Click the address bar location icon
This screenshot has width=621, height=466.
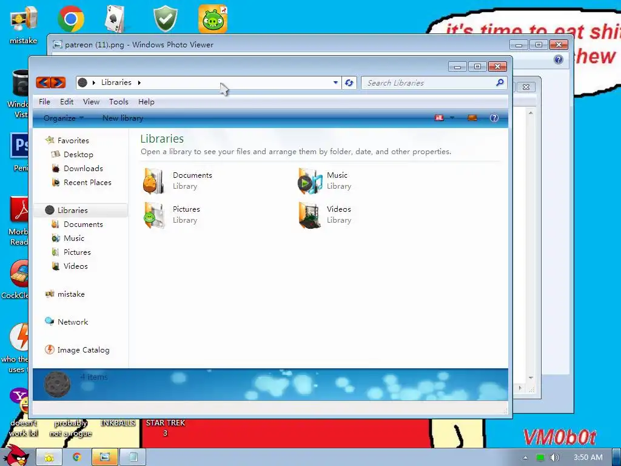click(x=82, y=83)
